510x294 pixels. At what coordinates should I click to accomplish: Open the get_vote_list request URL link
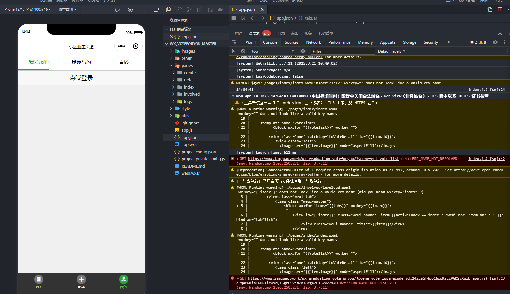pyautogui.click(x=323, y=159)
